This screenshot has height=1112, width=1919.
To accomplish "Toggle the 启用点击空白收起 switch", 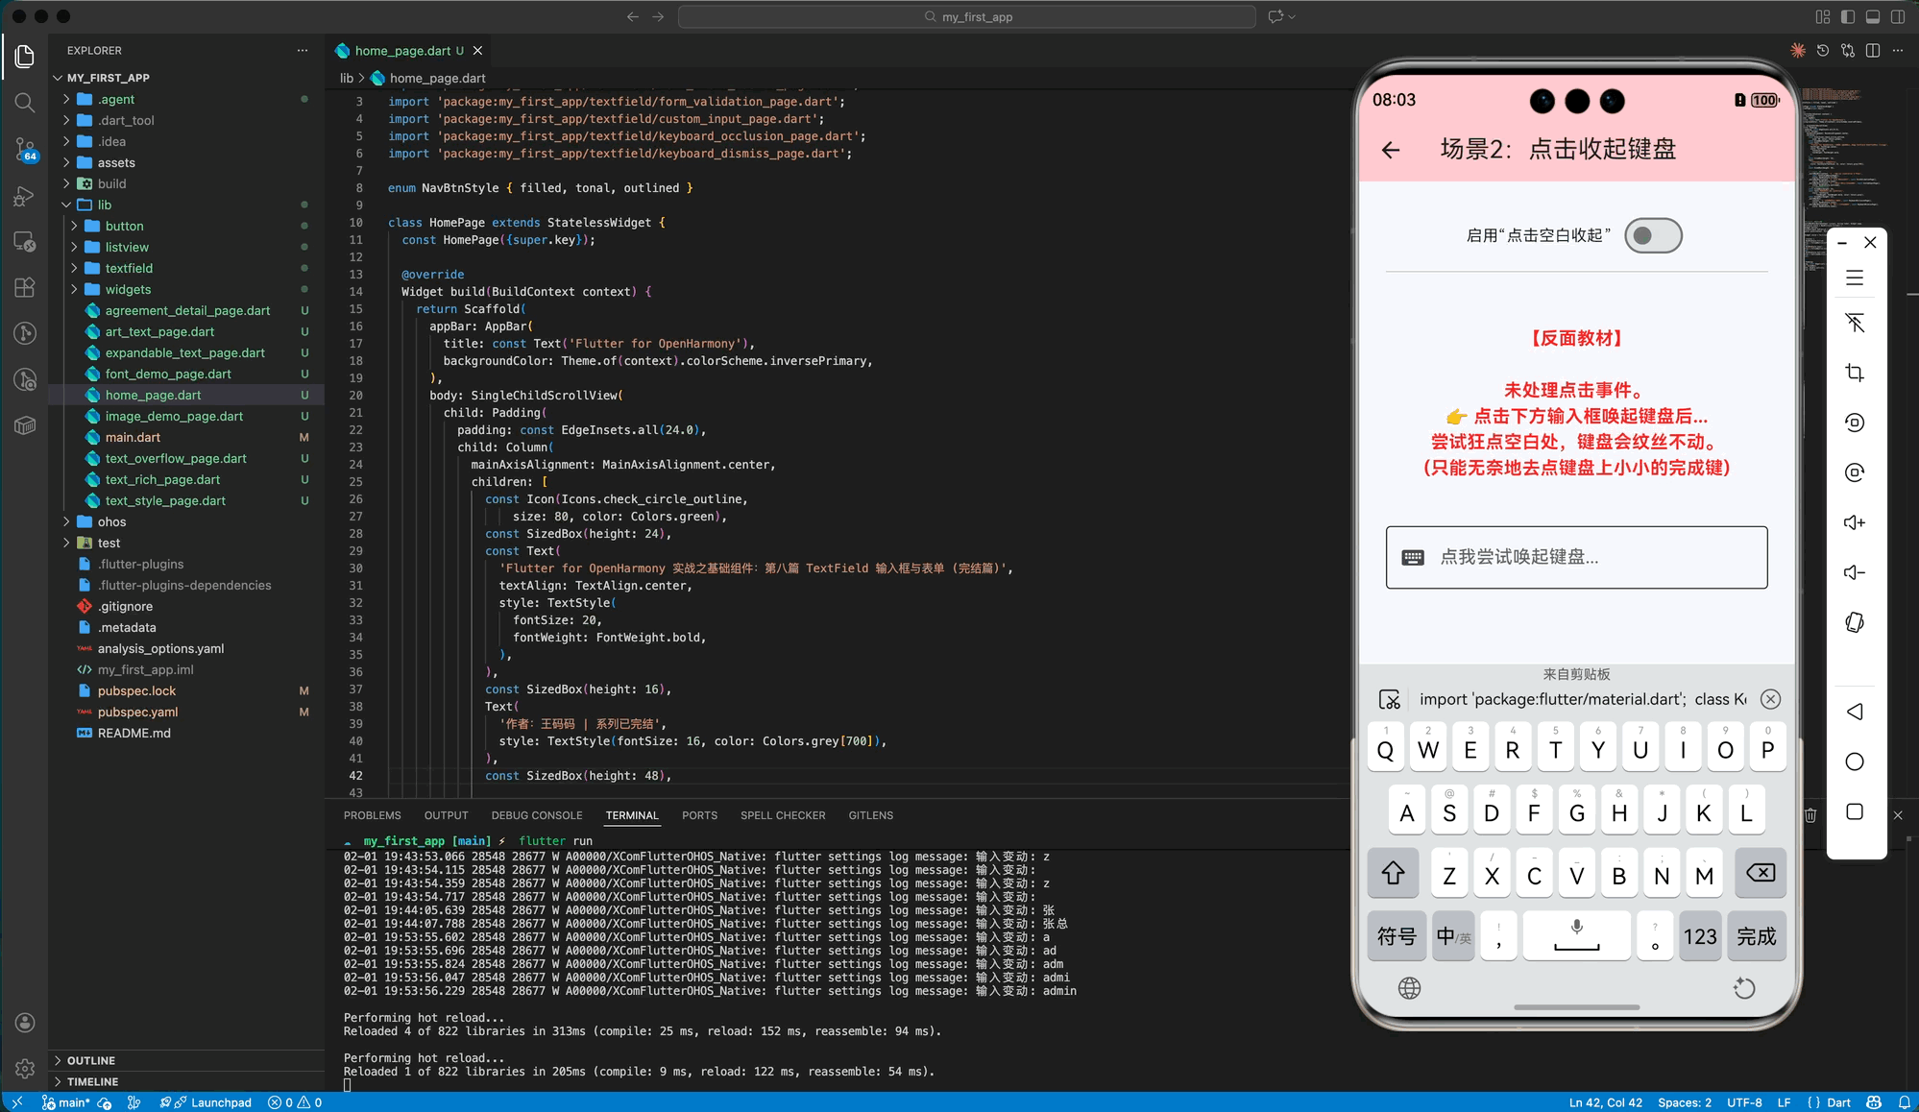I will pyautogui.click(x=1653, y=235).
